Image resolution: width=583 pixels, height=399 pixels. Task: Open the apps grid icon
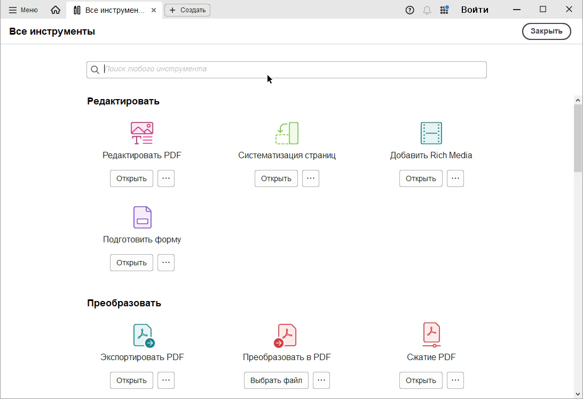point(444,10)
